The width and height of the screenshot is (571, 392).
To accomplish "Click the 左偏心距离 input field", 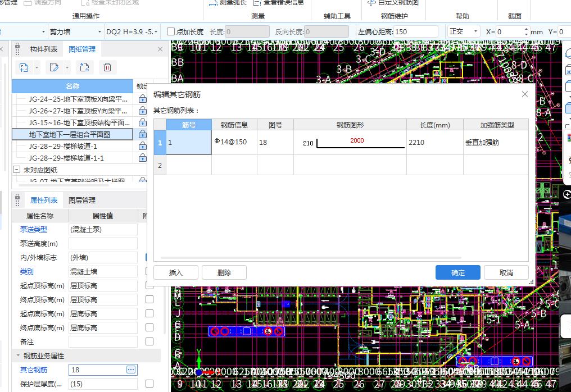I will [416, 32].
